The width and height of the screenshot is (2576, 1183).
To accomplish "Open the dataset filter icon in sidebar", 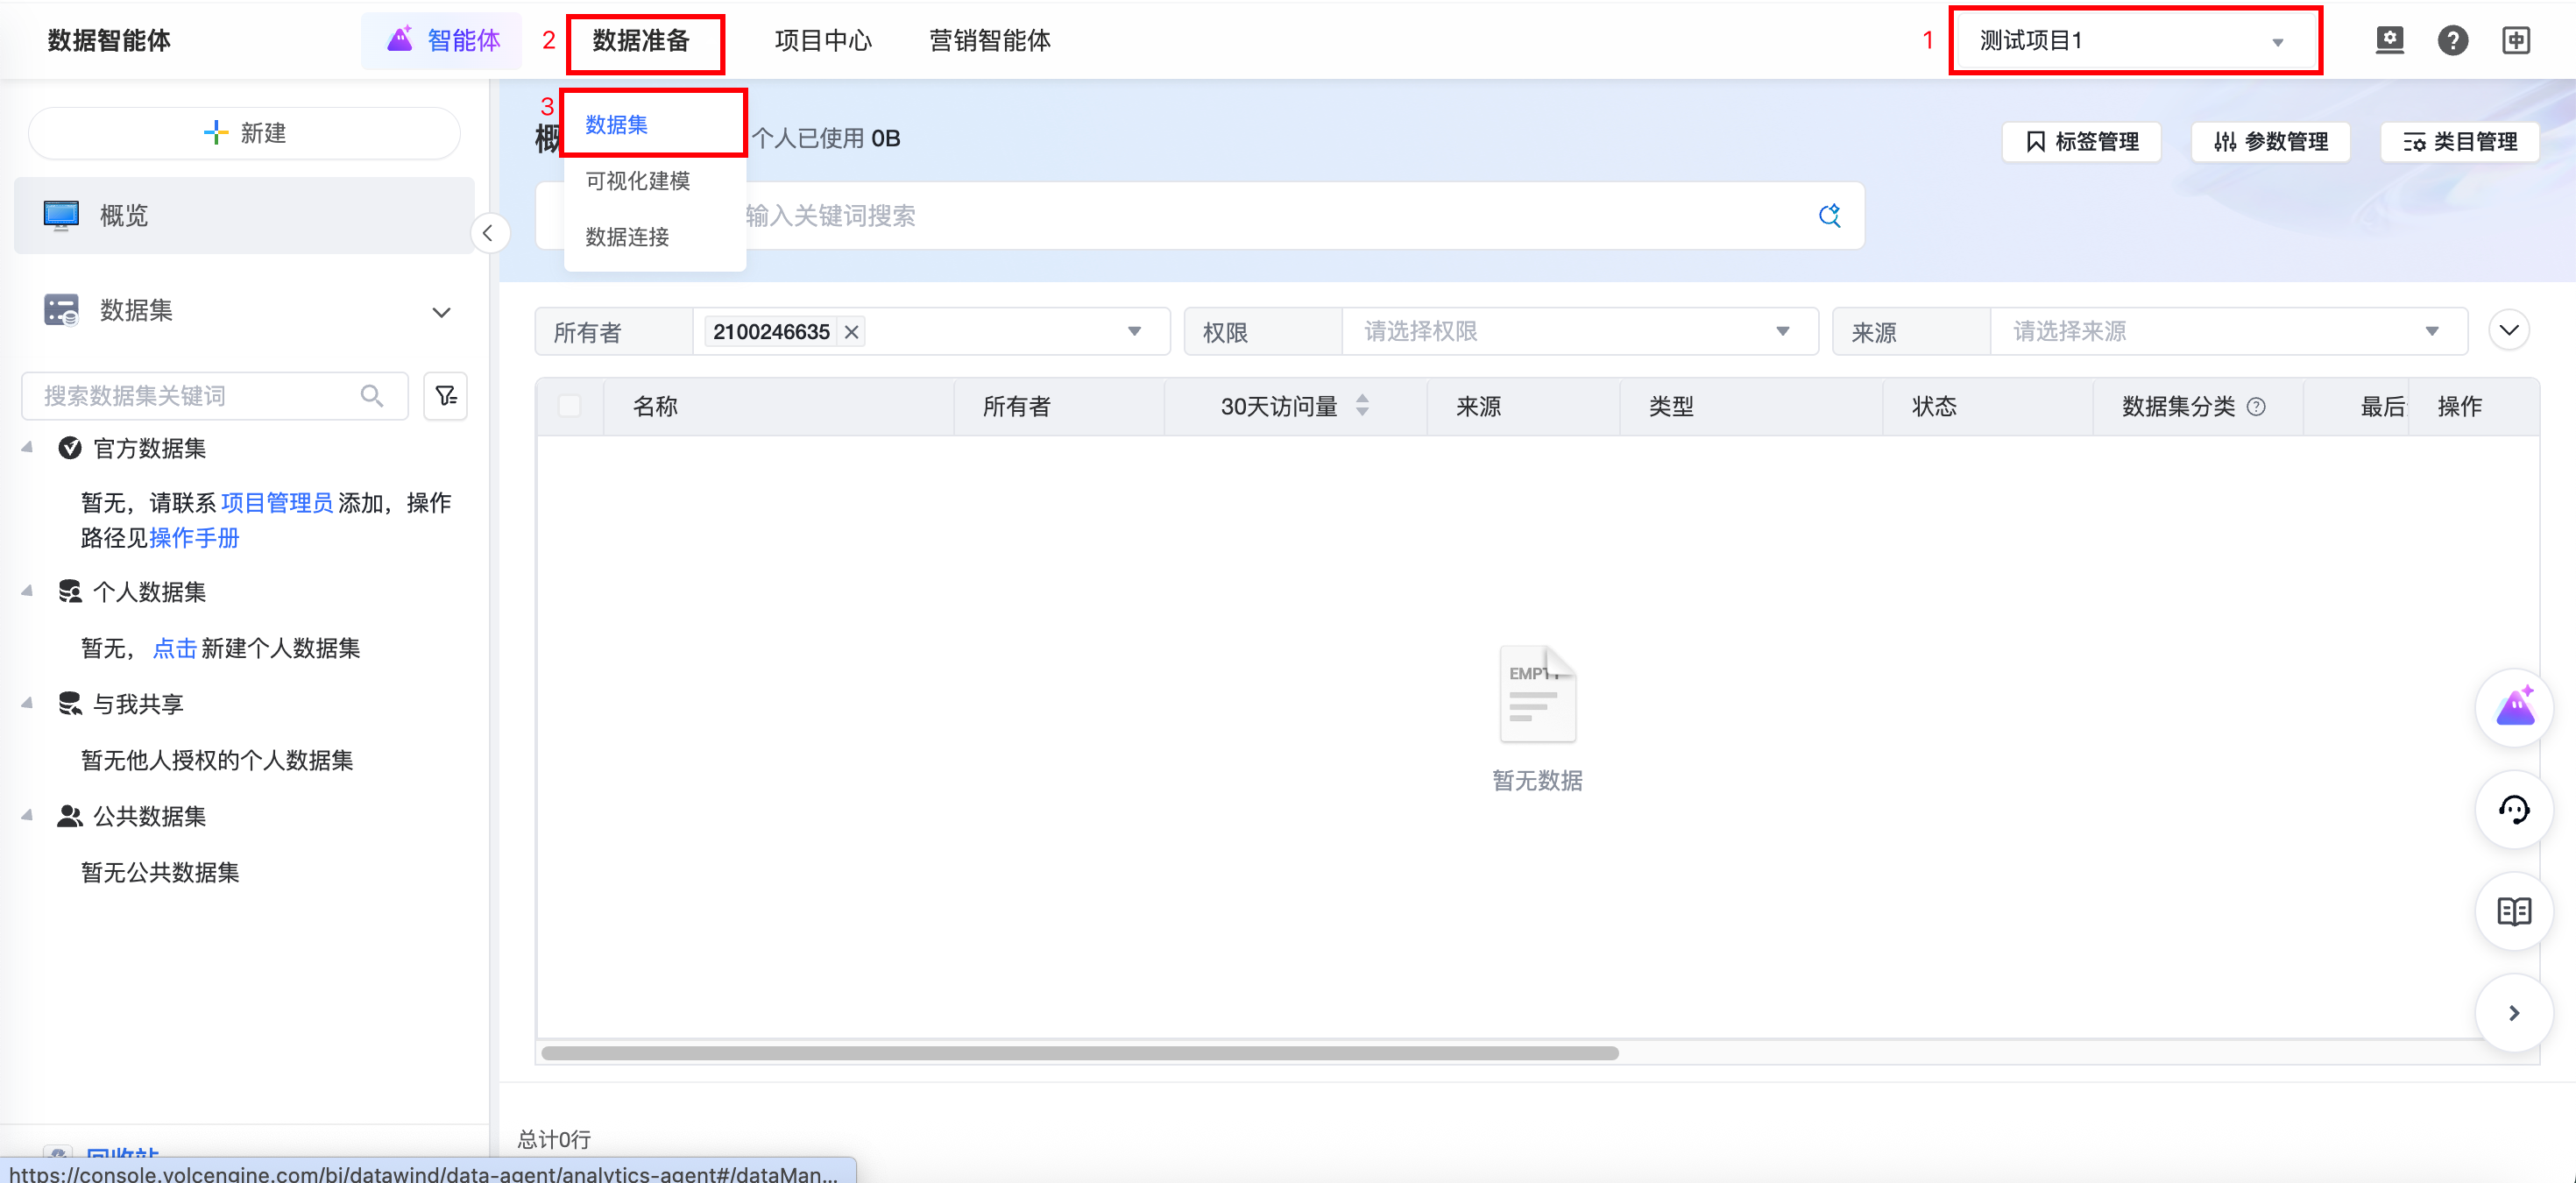I will 445,396.
